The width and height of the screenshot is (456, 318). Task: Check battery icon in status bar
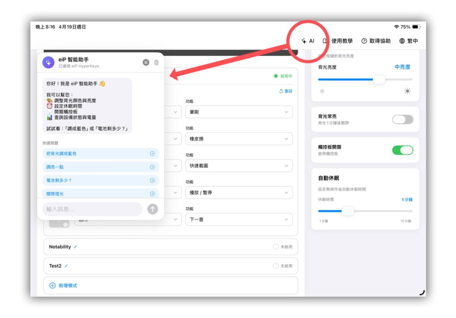(x=416, y=27)
